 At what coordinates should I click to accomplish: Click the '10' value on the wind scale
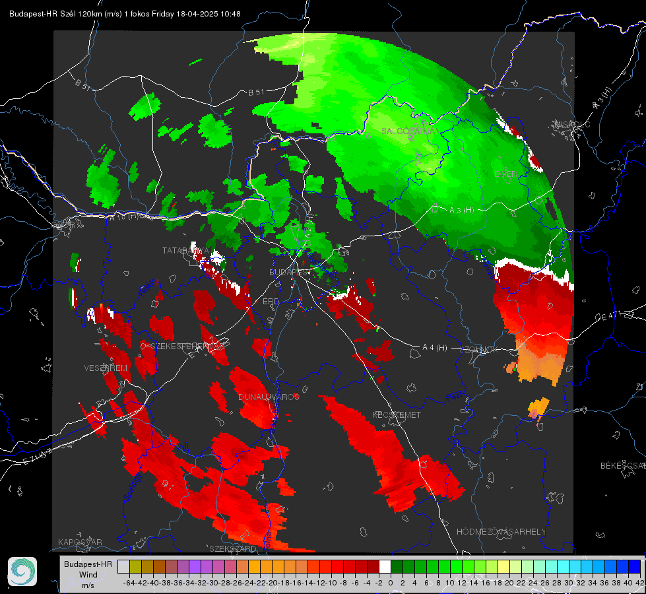(x=450, y=583)
